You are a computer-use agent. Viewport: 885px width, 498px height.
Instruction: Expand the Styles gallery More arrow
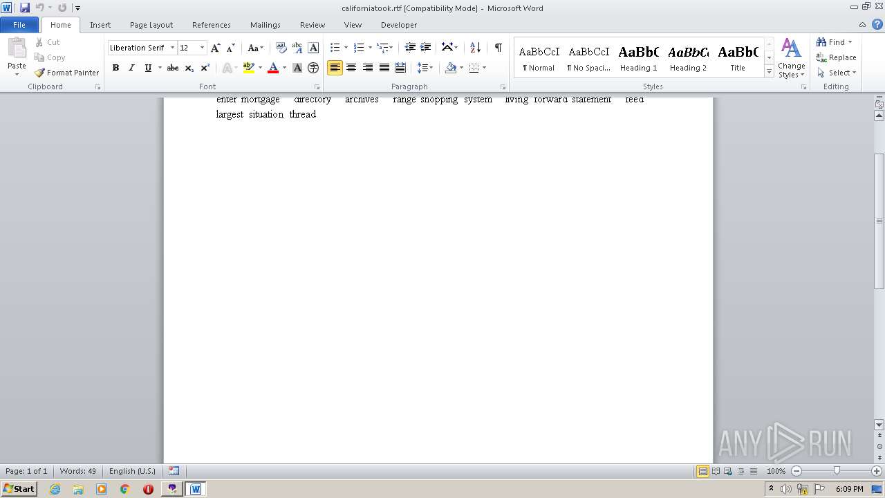pos(769,72)
